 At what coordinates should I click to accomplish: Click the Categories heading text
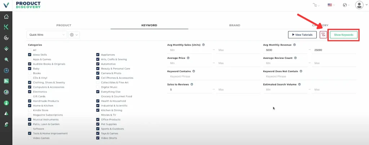click(x=35, y=45)
